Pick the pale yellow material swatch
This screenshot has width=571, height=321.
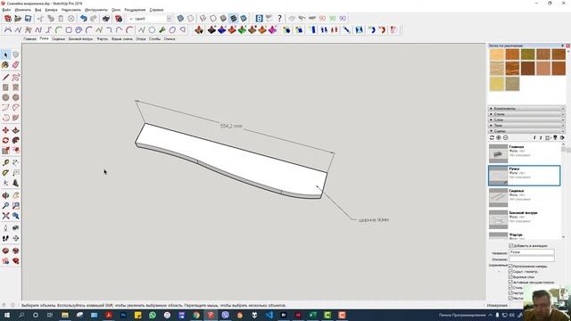(x=497, y=84)
